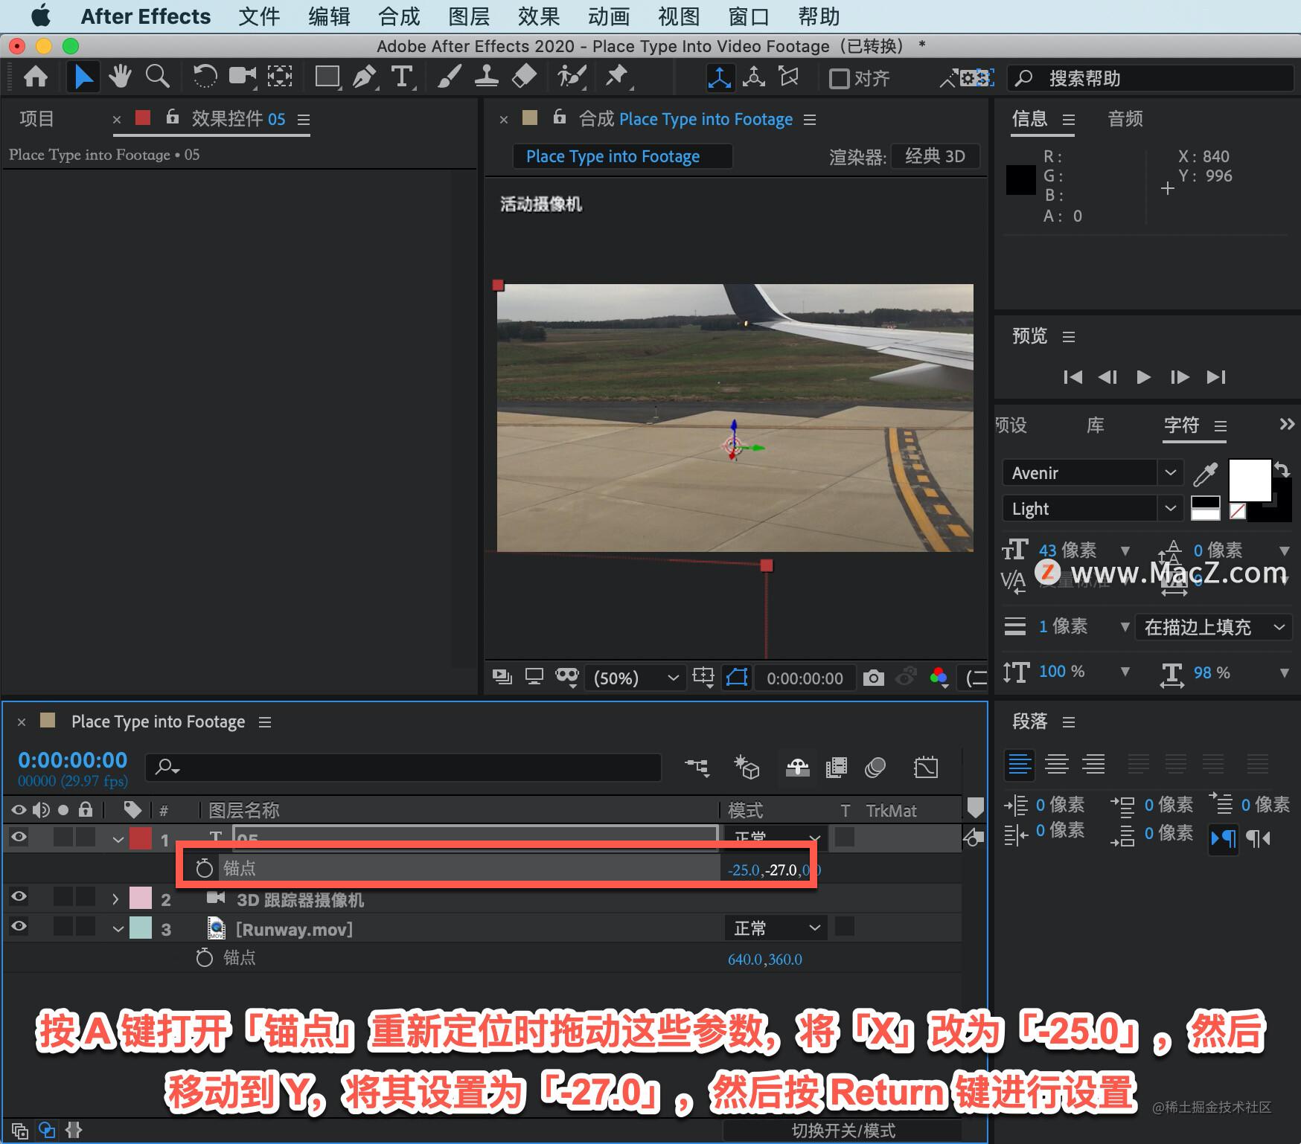
Task: Choose View Axis mode icon
Action: (788, 77)
